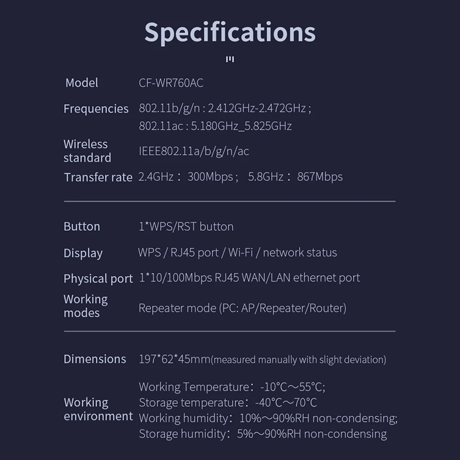
Task: Click the Model label
Action: 82,83
